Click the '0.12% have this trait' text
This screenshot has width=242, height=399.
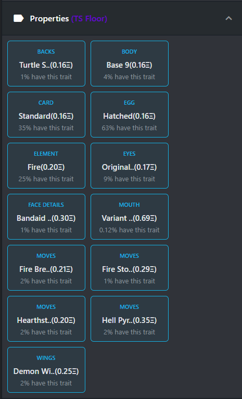click(x=130, y=230)
